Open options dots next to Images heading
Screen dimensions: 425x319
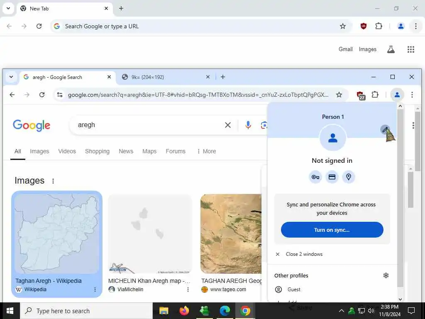(x=53, y=181)
